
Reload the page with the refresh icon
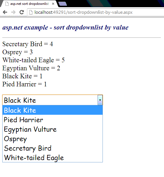22,12
